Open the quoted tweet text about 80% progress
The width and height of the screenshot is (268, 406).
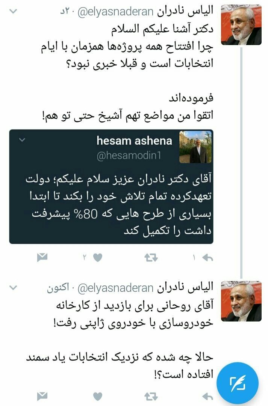click(118, 205)
